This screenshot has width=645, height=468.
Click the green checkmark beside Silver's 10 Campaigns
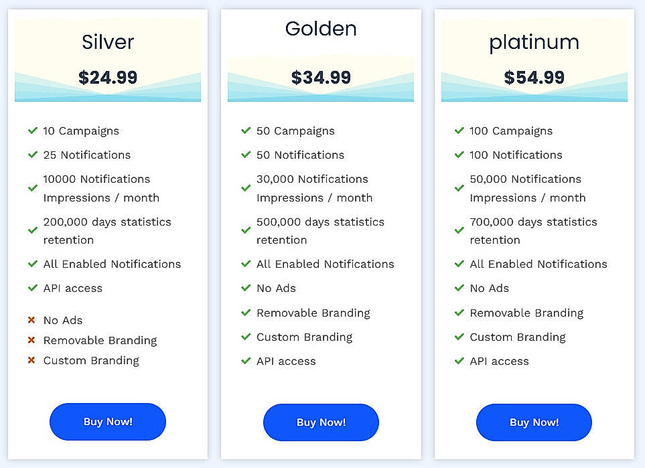(x=33, y=131)
